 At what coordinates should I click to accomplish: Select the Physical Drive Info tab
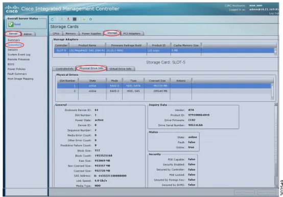91,69
